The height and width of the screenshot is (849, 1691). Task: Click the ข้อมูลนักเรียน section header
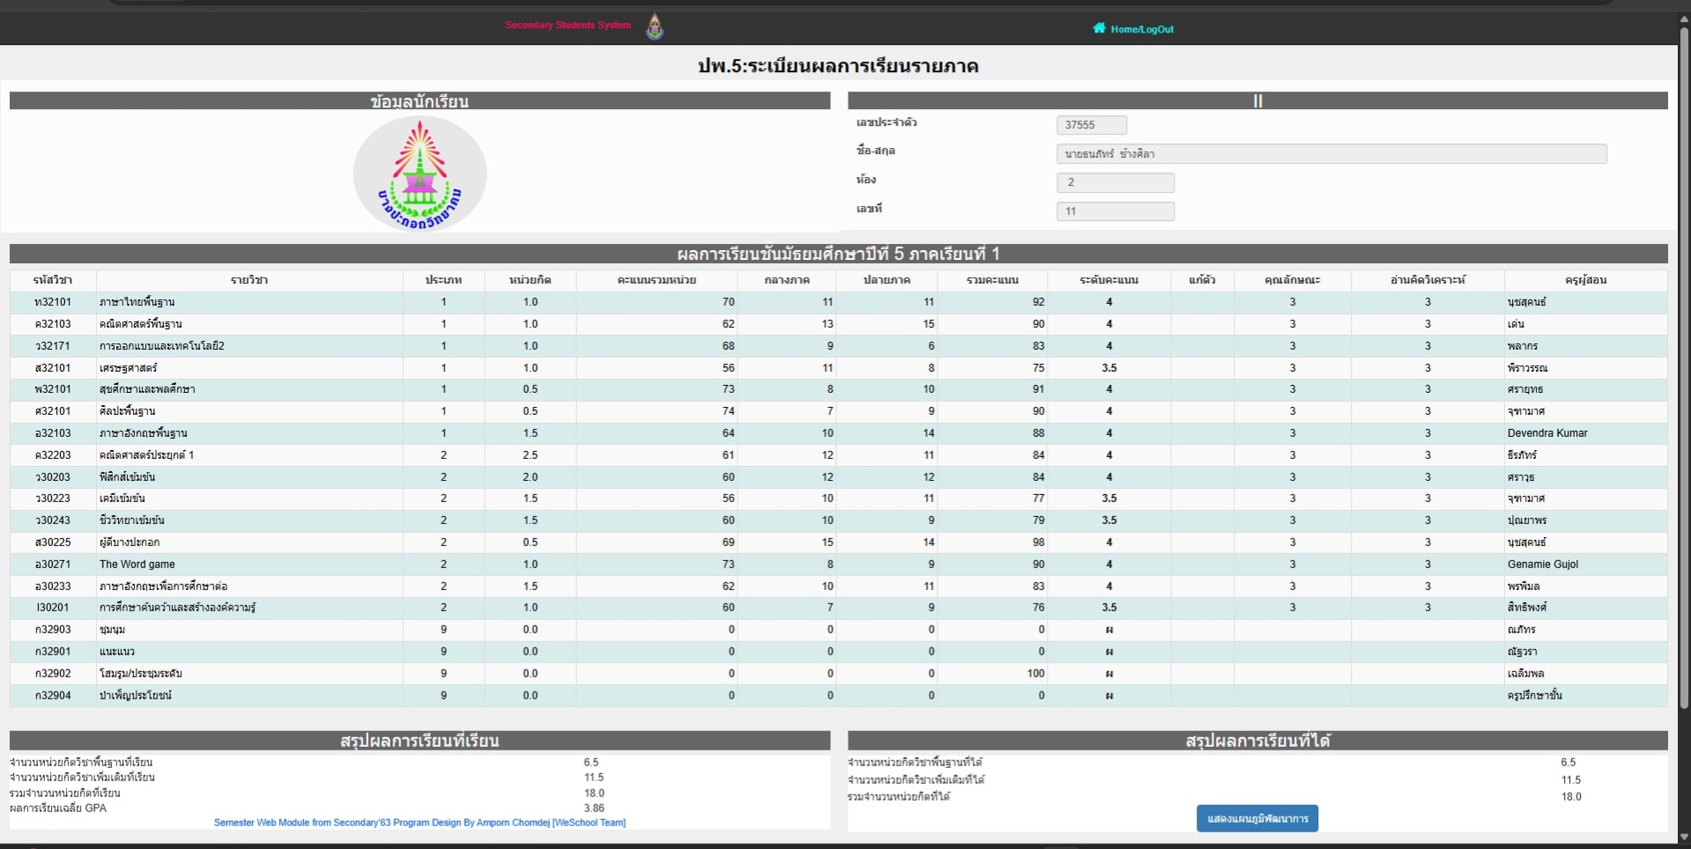pos(419,101)
